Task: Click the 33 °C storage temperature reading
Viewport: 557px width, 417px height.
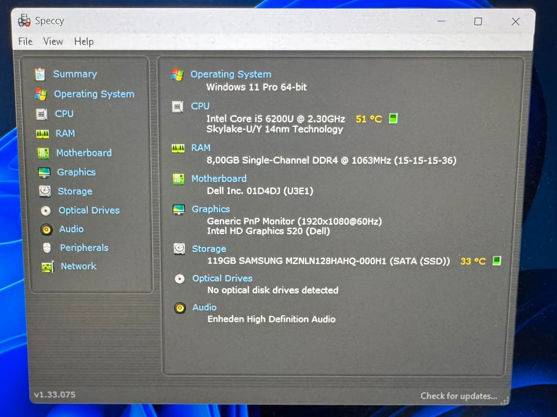Action: click(x=473, y=261)
